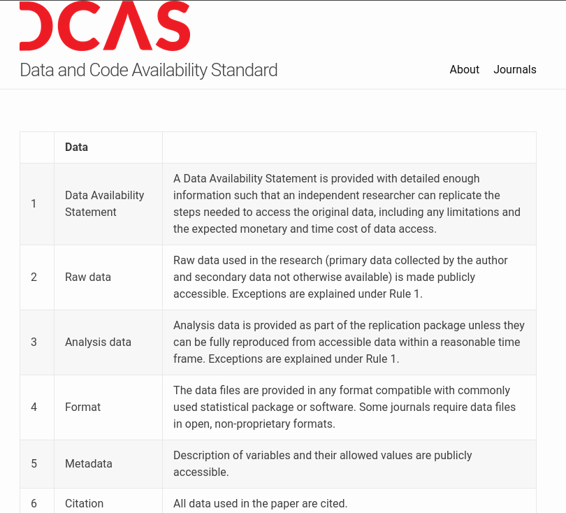Click the Format description about data files
Screen dimensions: 566x513
(x=344, y=407)
